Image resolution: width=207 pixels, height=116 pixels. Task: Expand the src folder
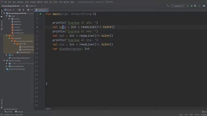click(x=7, y=55)
